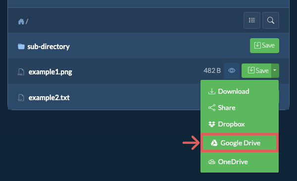Choose Share from the save menu
This screenshot has height=181, width=297.
tap(240, 108)
